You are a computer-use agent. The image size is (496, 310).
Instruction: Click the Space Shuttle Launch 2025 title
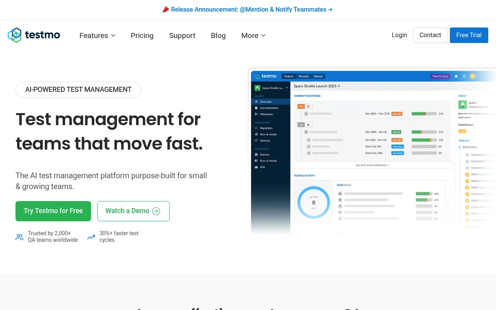pyautogui.click(x=315, y=86)
